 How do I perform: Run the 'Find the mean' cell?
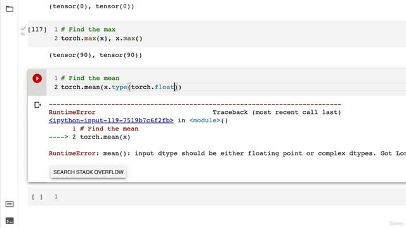pyautogui.click(x=37, y=79)
